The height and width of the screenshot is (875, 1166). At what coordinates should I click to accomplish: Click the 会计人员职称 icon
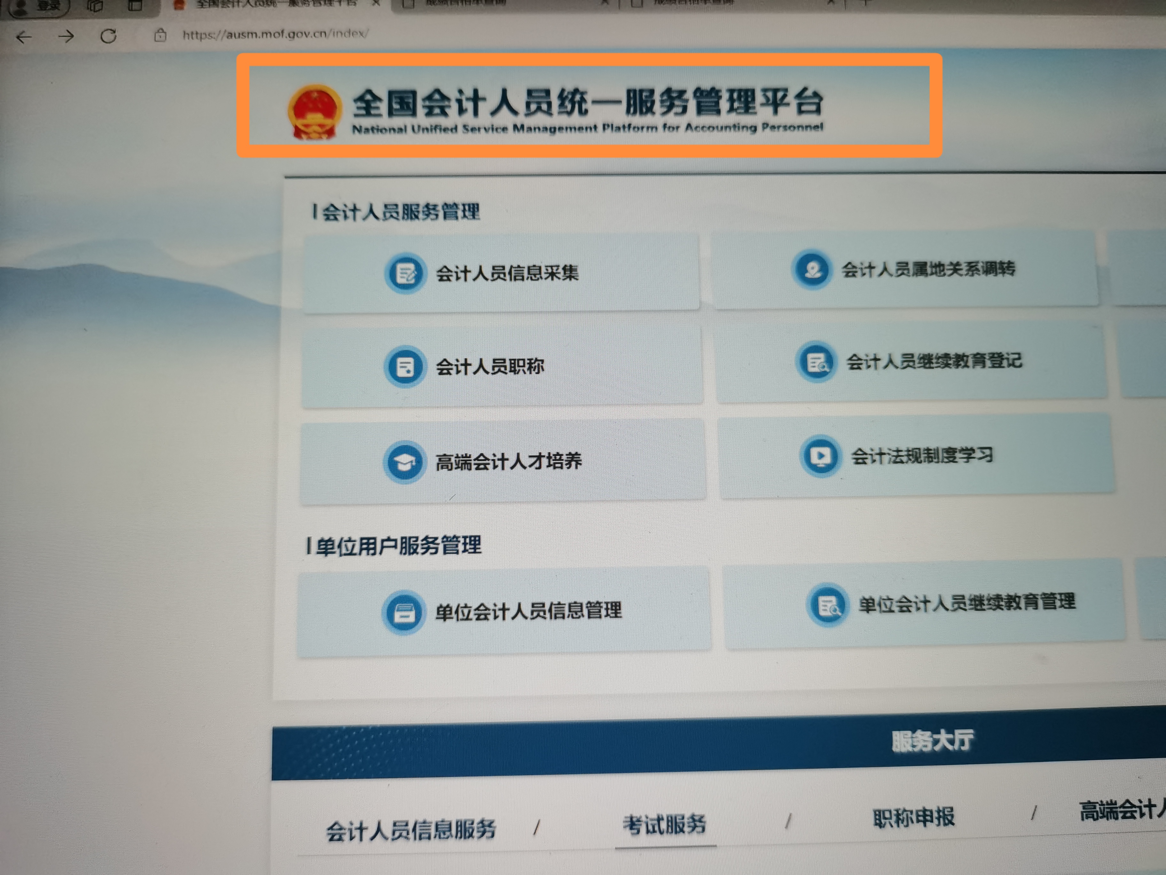click(405, 367)
